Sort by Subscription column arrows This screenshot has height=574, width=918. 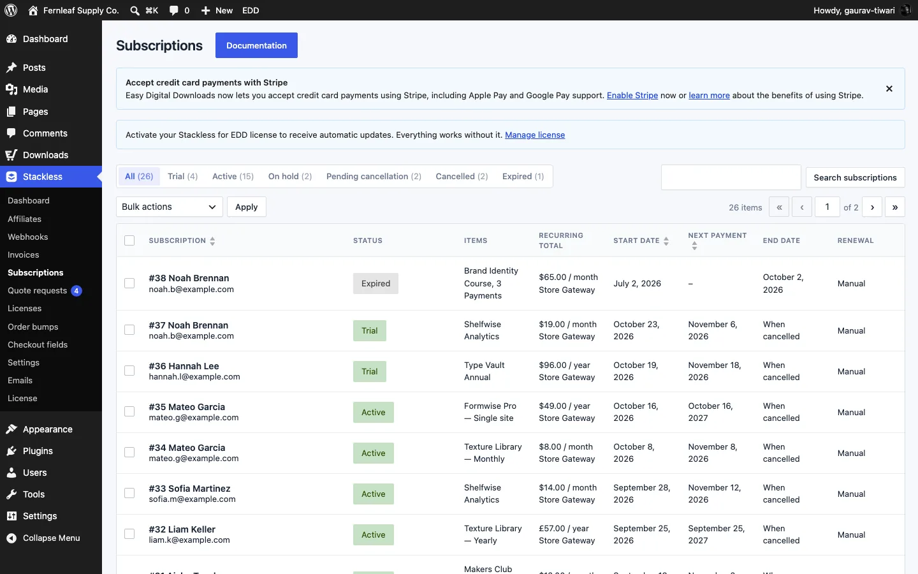coord(212,241)
